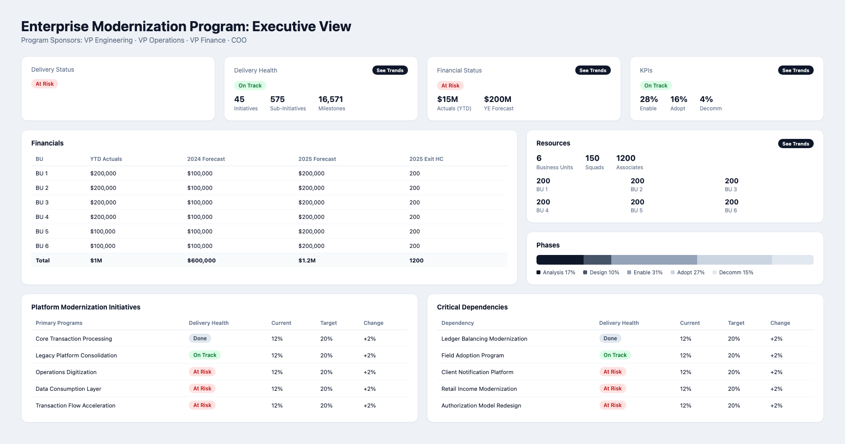
Task: Select the 16,571 Milestones figure
Action: (x=331, y=103)
